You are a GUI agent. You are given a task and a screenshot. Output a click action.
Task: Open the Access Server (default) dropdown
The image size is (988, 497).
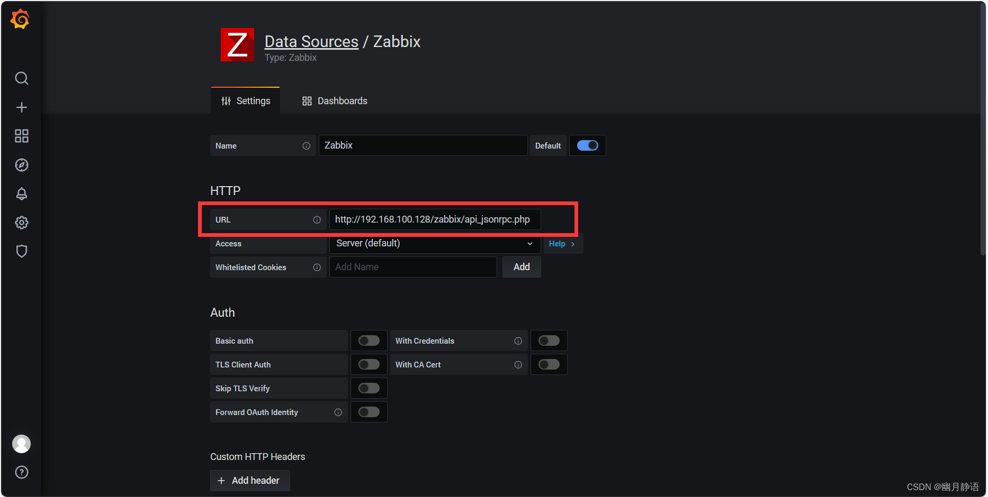click(435, 243)
